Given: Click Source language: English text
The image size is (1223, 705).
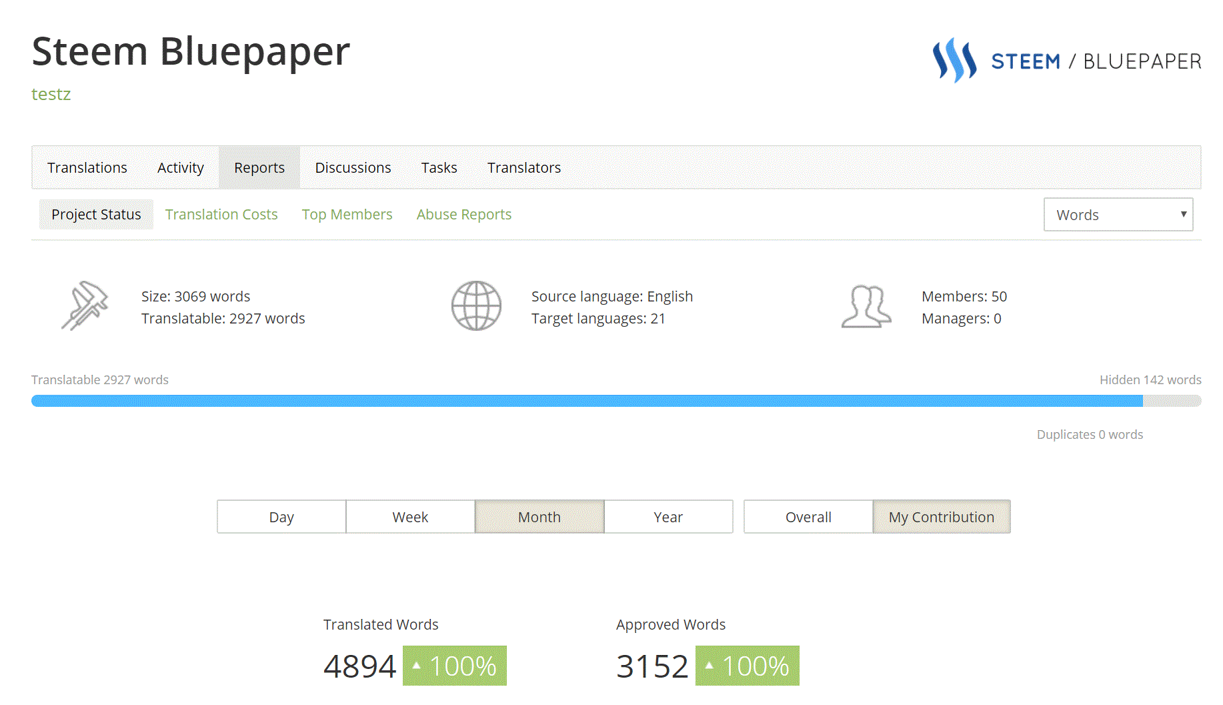Looking at the screenshot, I should click(612, 296).
